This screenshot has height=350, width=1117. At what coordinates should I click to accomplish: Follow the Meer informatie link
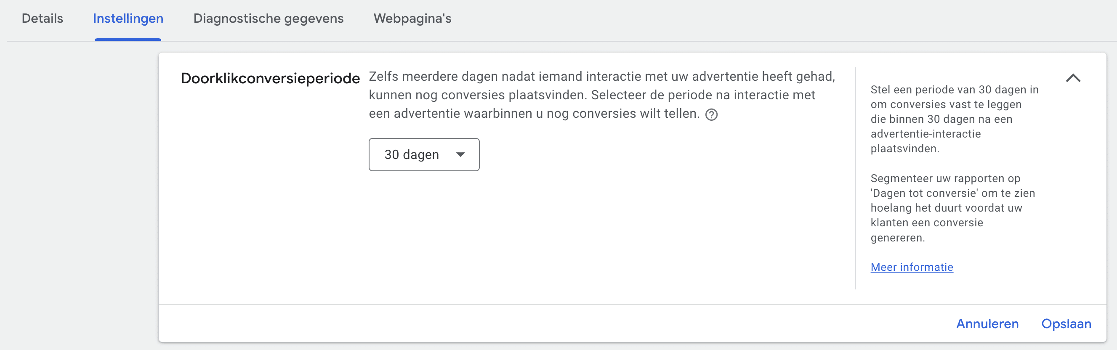[912, 267]
